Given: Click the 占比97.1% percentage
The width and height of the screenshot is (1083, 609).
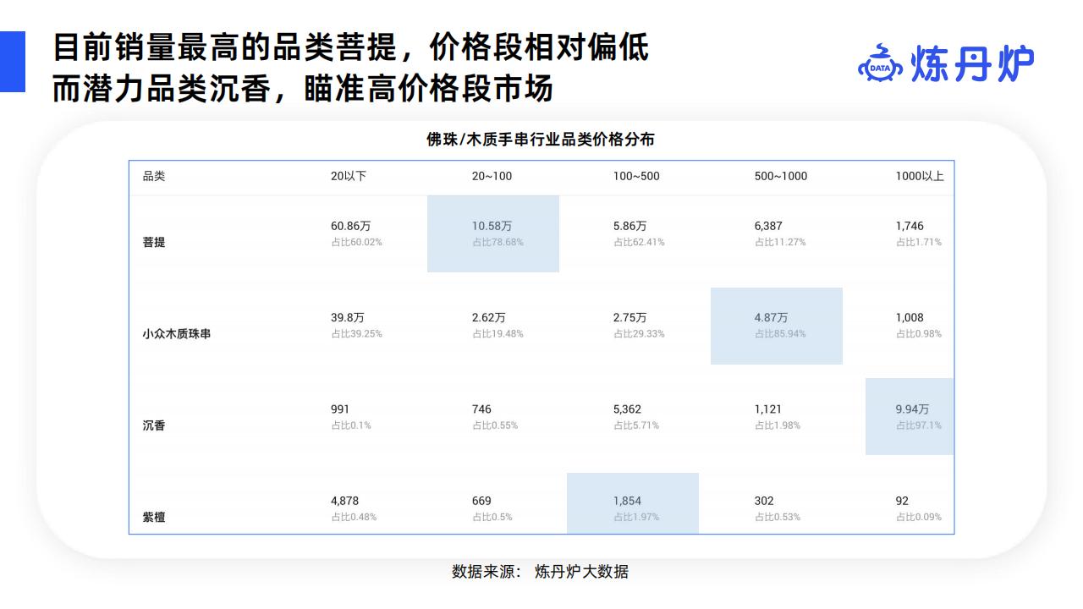Looking at the screenshot, I should pyautogui.click(x=919, y=425).
